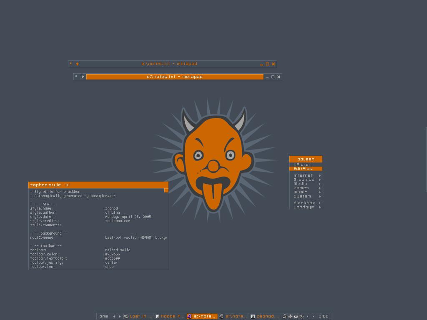Click the 'monday, april 25, 2005' date value

pyautogui.click(x=128, y=217)
